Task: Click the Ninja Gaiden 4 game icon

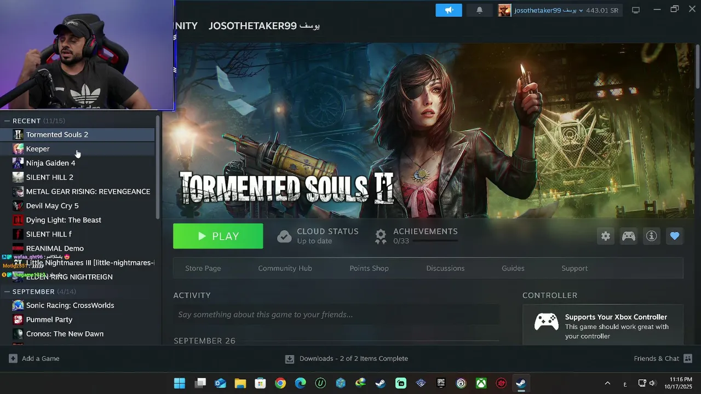Action: pyautogui.click(x=18, y=163)
